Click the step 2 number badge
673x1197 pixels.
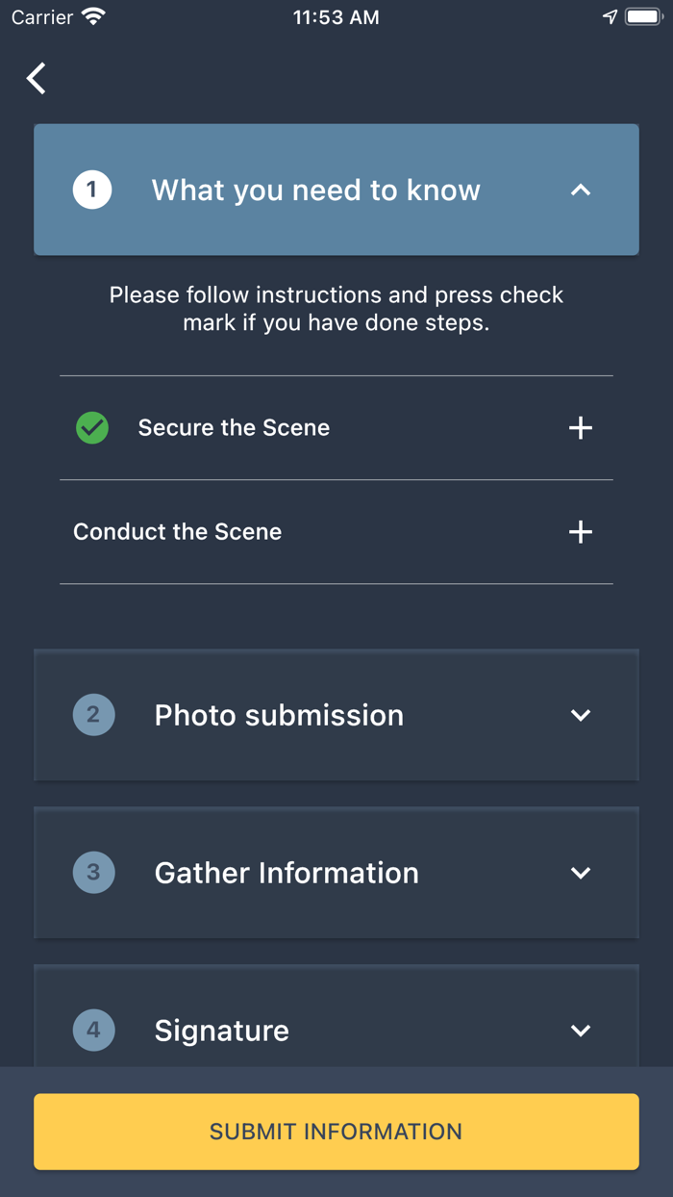point(93,715)
